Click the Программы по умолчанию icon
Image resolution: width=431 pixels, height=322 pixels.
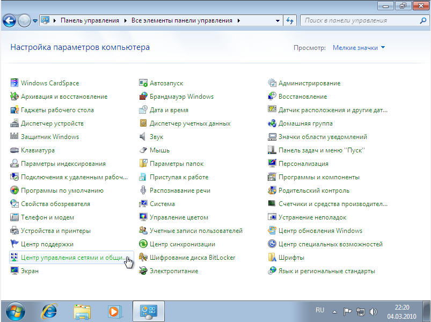[x=14, y=190]
